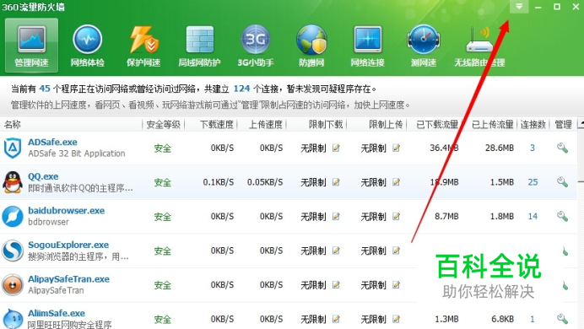View the 1 connection of AliimSafe.exe
This screenshot has height=329, width=584.
pyautogui.click(x=533, y=319)
